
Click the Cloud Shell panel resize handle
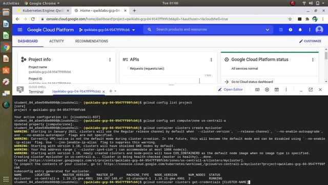pos(171,85)
